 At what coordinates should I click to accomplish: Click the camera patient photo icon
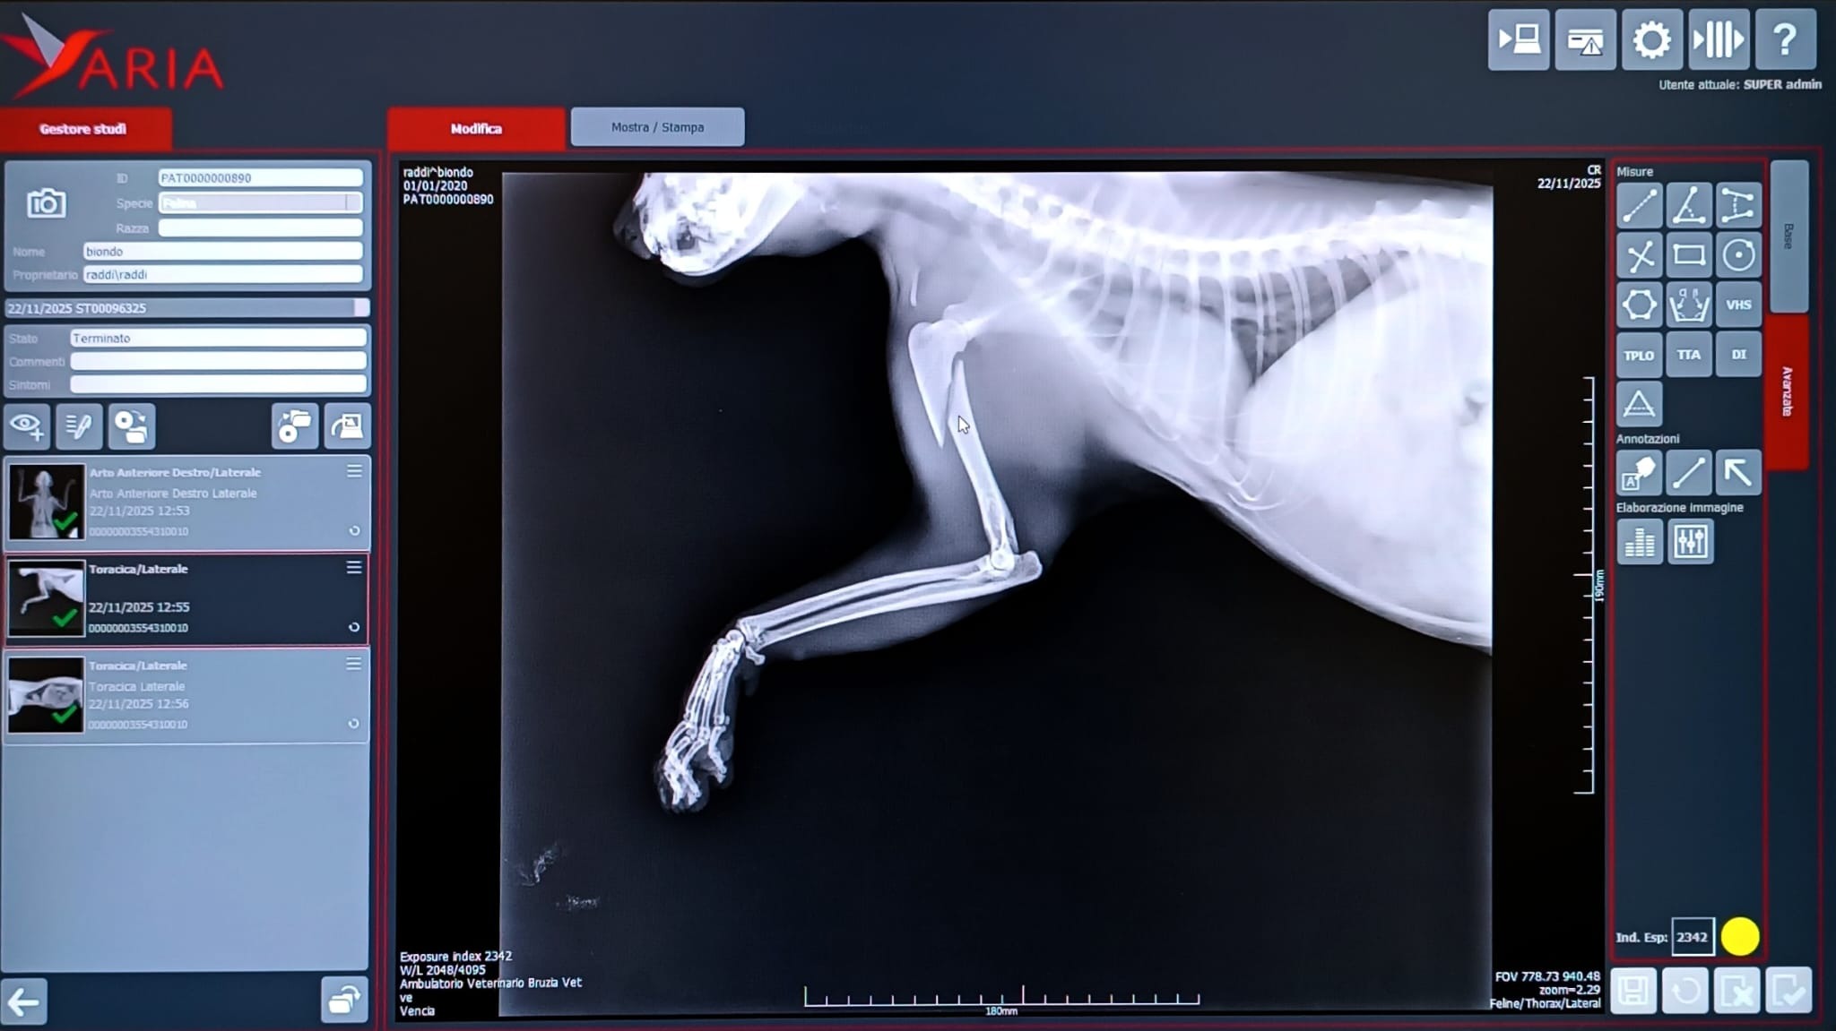[x=46, y=203]
